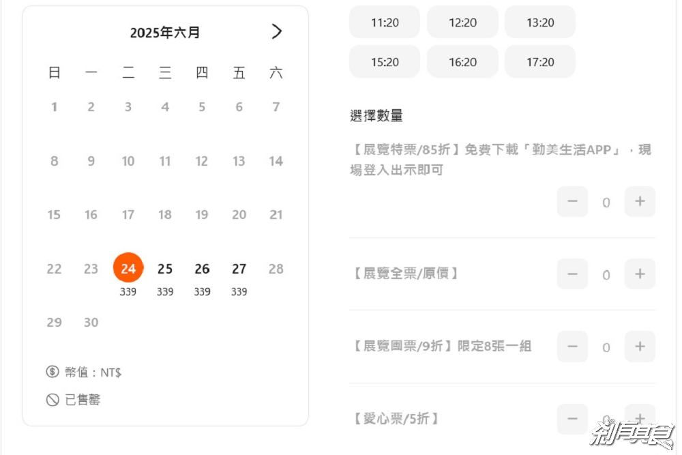Pick June 27 on the calendar
Image resolution: width=682 pixels, height=455 pixels.
click(239, 269)
